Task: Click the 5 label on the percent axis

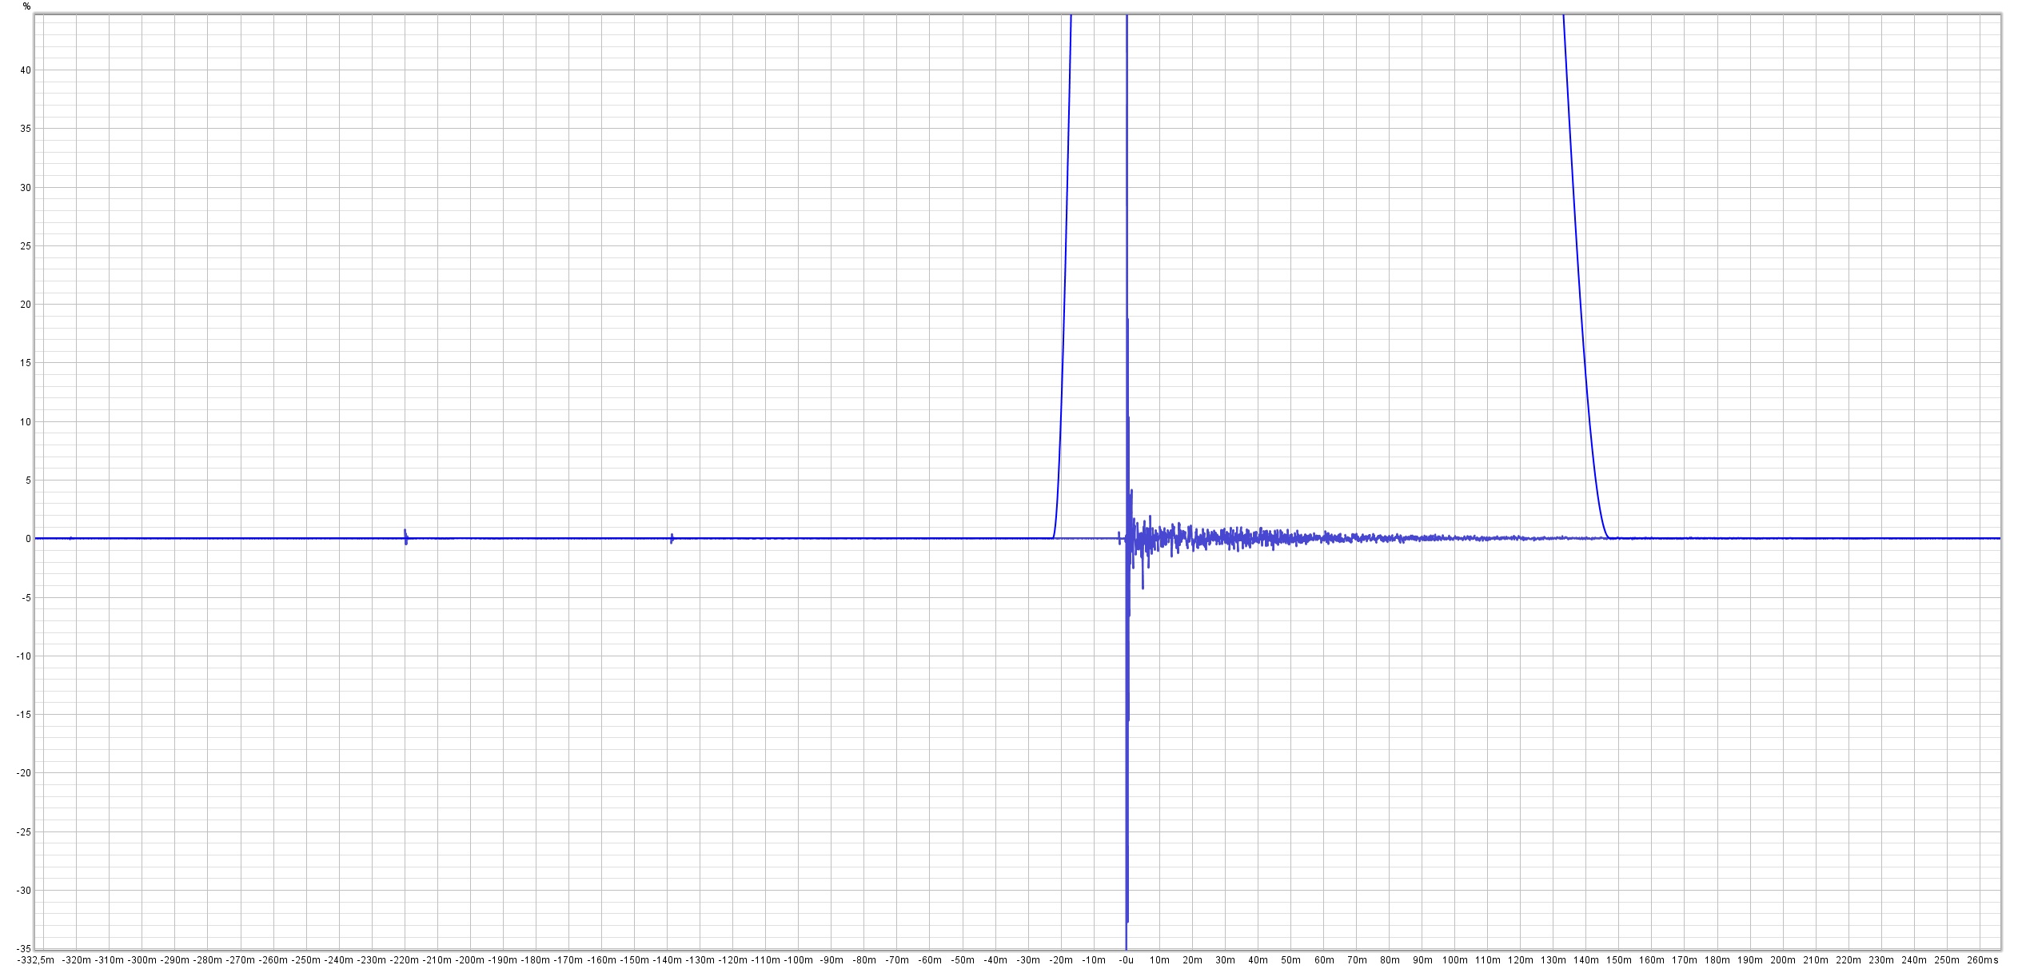Action: pyautogui.click(x=29, y=481)
